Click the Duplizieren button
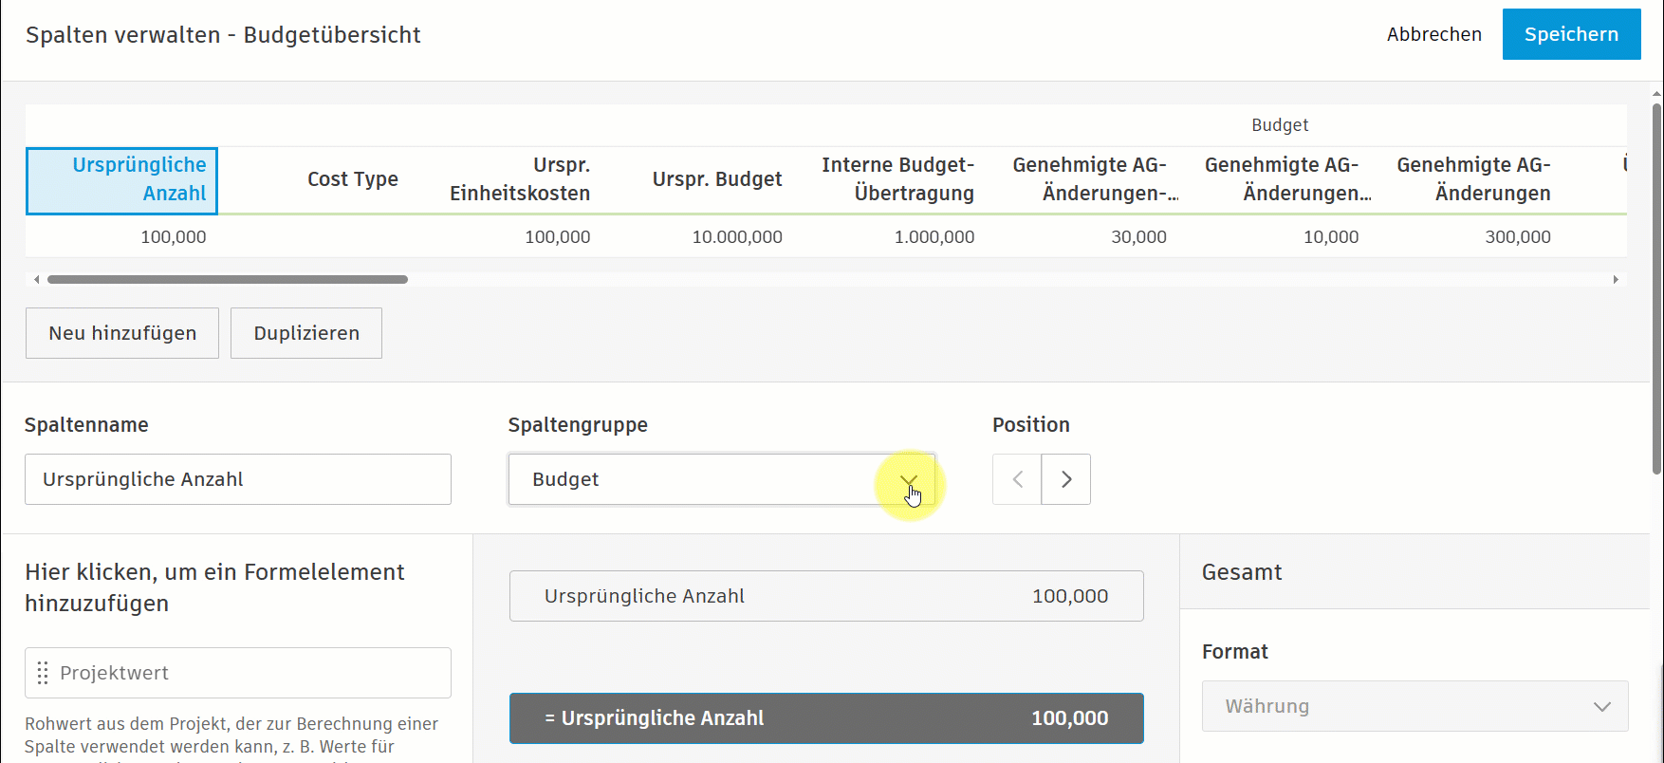 (x=306, y=333)
